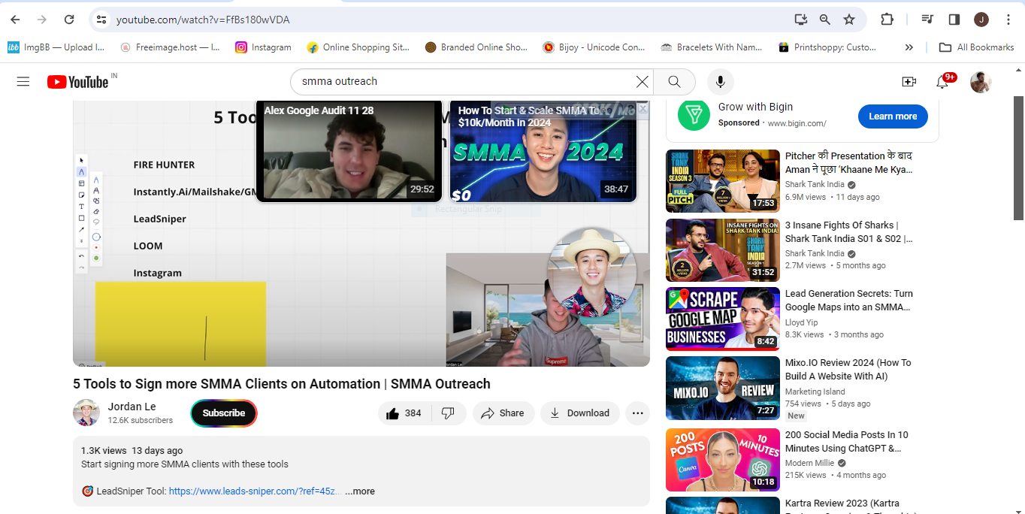Open the Mixo.IO Review 2024 video title
1025x514 pixels.
click(848, 369)
